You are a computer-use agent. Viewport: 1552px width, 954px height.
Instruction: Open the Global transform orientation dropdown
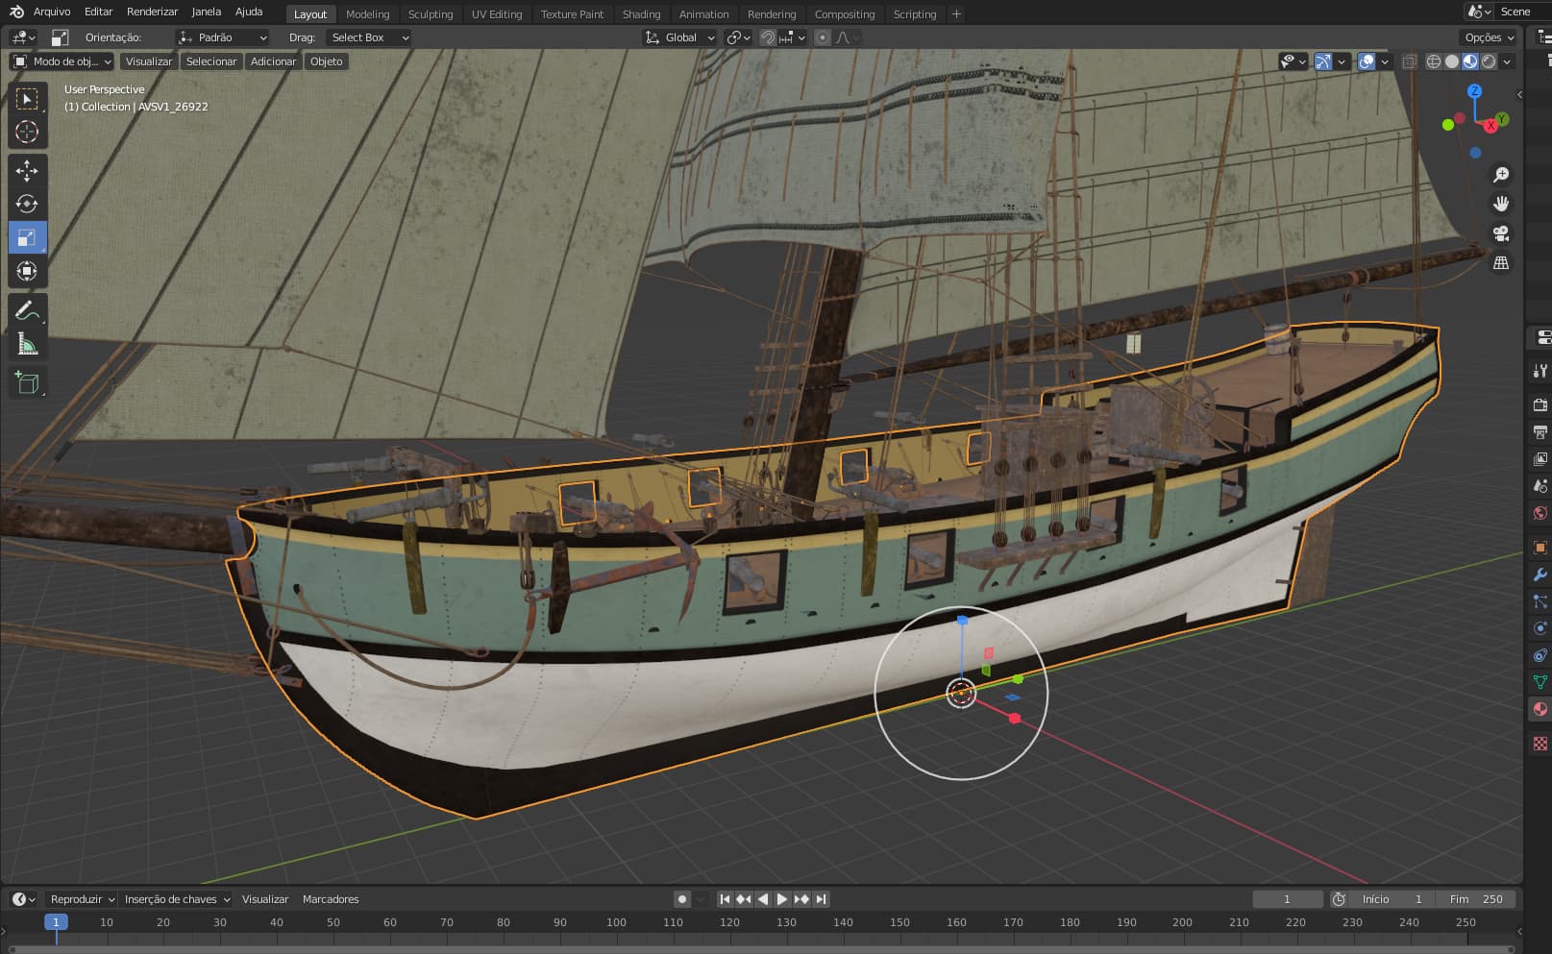pos(680,37)
